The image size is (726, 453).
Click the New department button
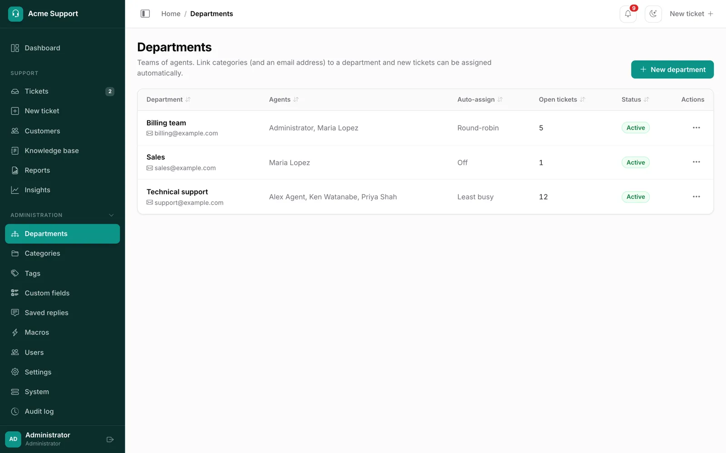click(672, 69)
